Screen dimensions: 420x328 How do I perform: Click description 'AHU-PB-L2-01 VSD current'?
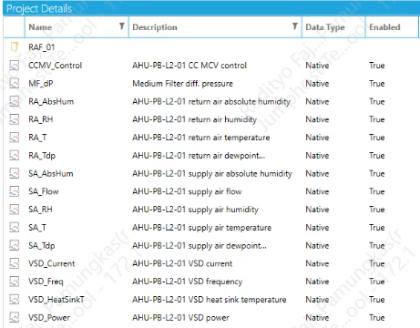pyautogui.click(x=182, y=263)
